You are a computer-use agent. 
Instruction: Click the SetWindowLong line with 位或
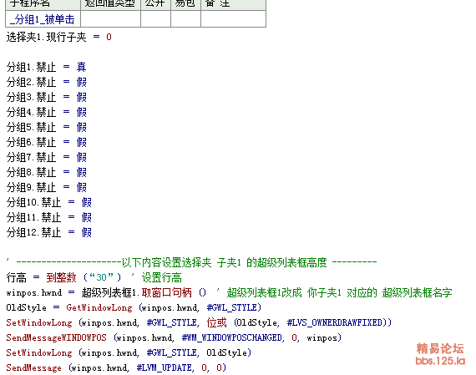point(199,322)
